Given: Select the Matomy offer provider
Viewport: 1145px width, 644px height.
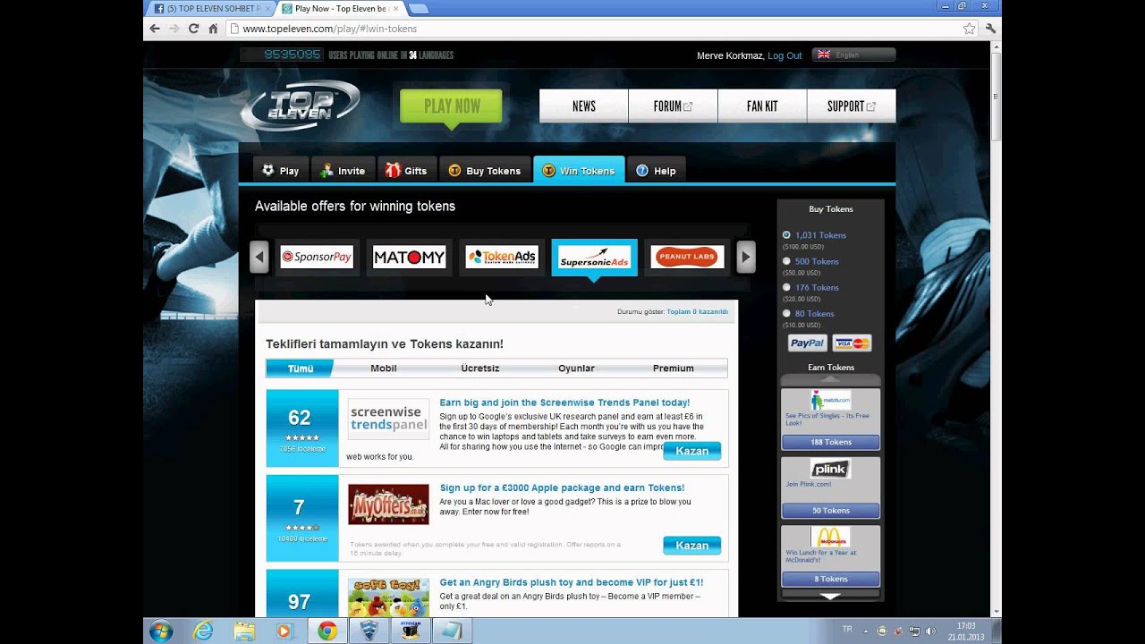Looking at the screenshot, I should tap(409, 258).
